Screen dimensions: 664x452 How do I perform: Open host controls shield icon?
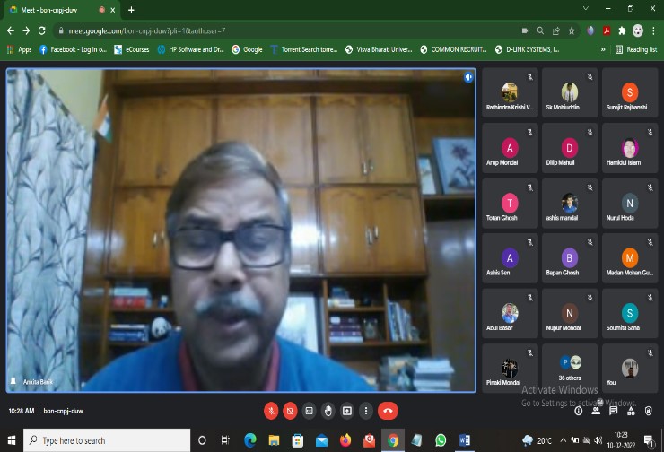pyautogui.click(x=649, y=411)
